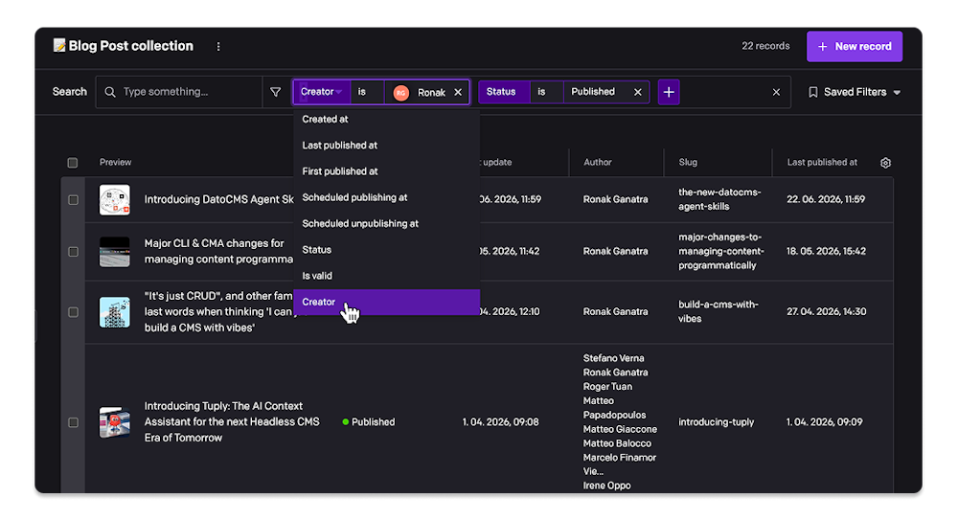This screenshot has width=958, height=520.
Task: Open the Creator field dropdown in filter
Action: pos(321,92)
